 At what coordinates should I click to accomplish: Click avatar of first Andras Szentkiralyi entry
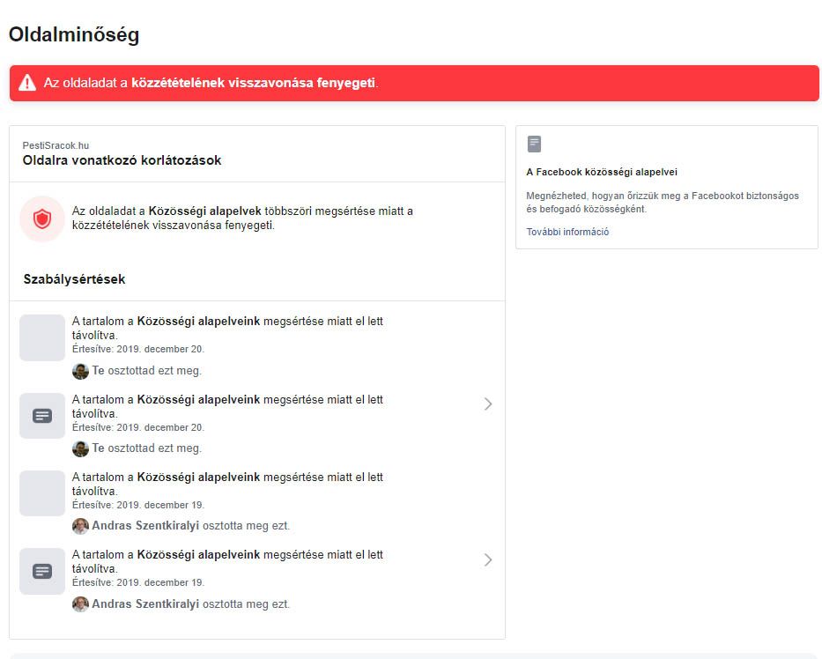click(80, 526)
